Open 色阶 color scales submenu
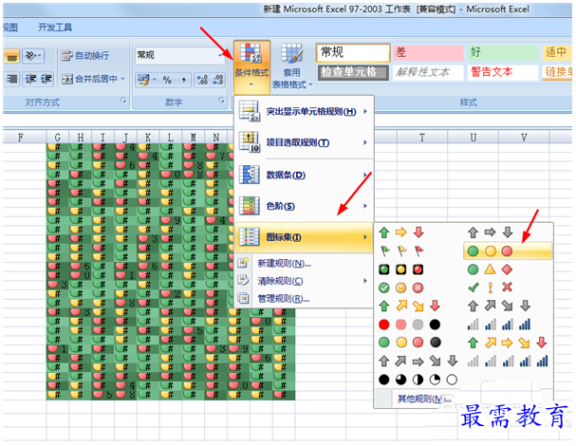Viewport: 576px width, 446px height. click(304, 206)
